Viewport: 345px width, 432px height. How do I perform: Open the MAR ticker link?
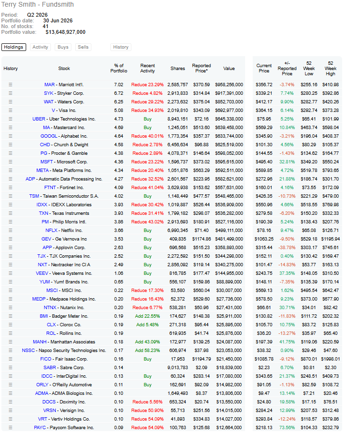[49, 85]
